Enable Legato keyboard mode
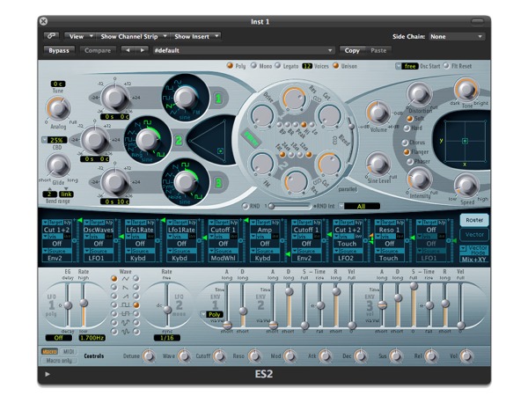Screen dimensions: 528x403 (x=278, y=66)
